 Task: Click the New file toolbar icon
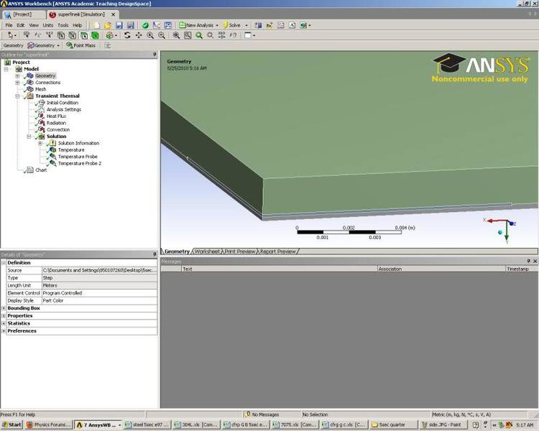coord(96,25)
